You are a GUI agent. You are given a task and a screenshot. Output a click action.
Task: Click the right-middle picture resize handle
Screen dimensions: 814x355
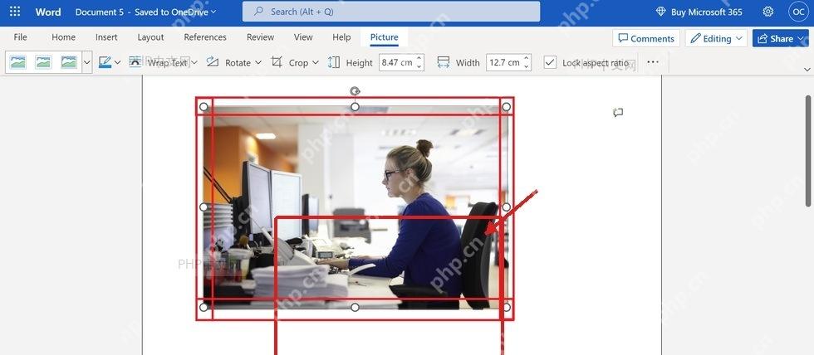[x=506, y=207]
